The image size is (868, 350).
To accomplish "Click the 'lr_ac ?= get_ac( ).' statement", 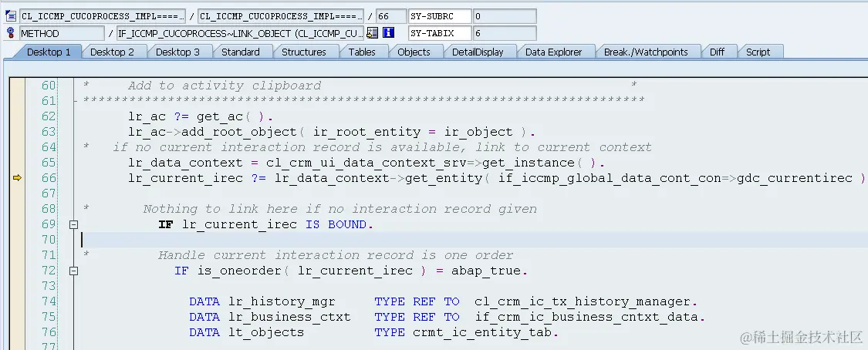I will pyautogui.click(x=201, y=116).
